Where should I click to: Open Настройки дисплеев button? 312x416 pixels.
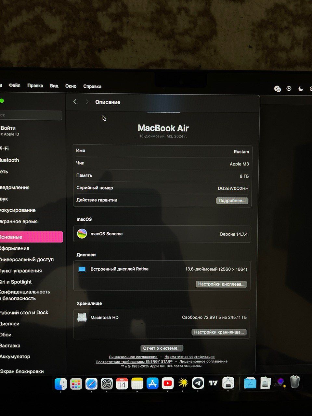pyautogui.click(x=221, y=284)
